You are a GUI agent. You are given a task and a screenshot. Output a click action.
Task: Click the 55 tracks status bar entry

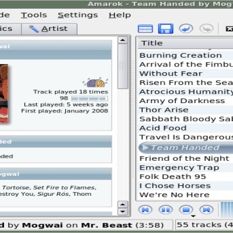[204, 225]
